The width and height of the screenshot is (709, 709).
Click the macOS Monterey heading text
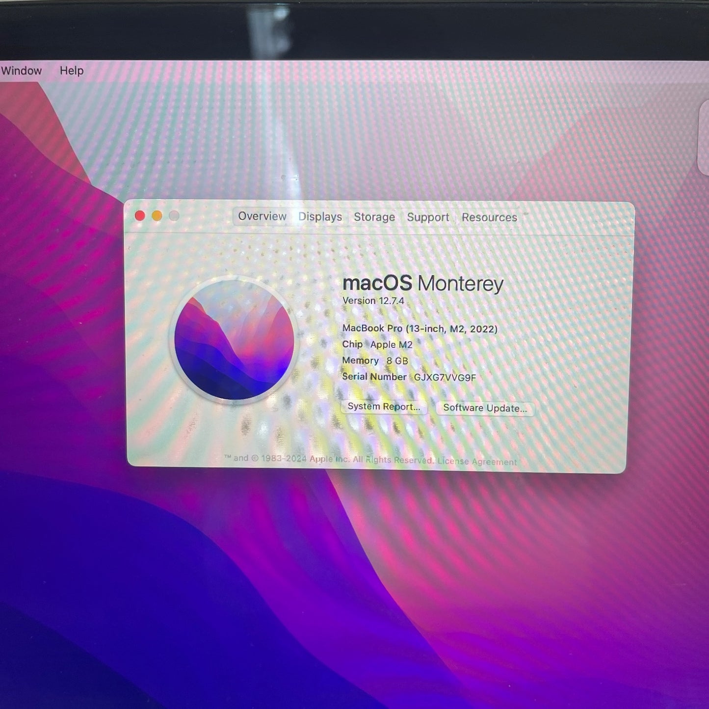pos(423,284)
